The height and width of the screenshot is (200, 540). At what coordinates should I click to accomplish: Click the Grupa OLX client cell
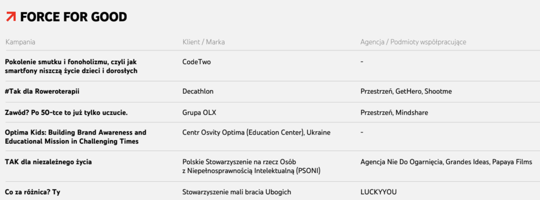pyautogui.click(x=199, y=113)
